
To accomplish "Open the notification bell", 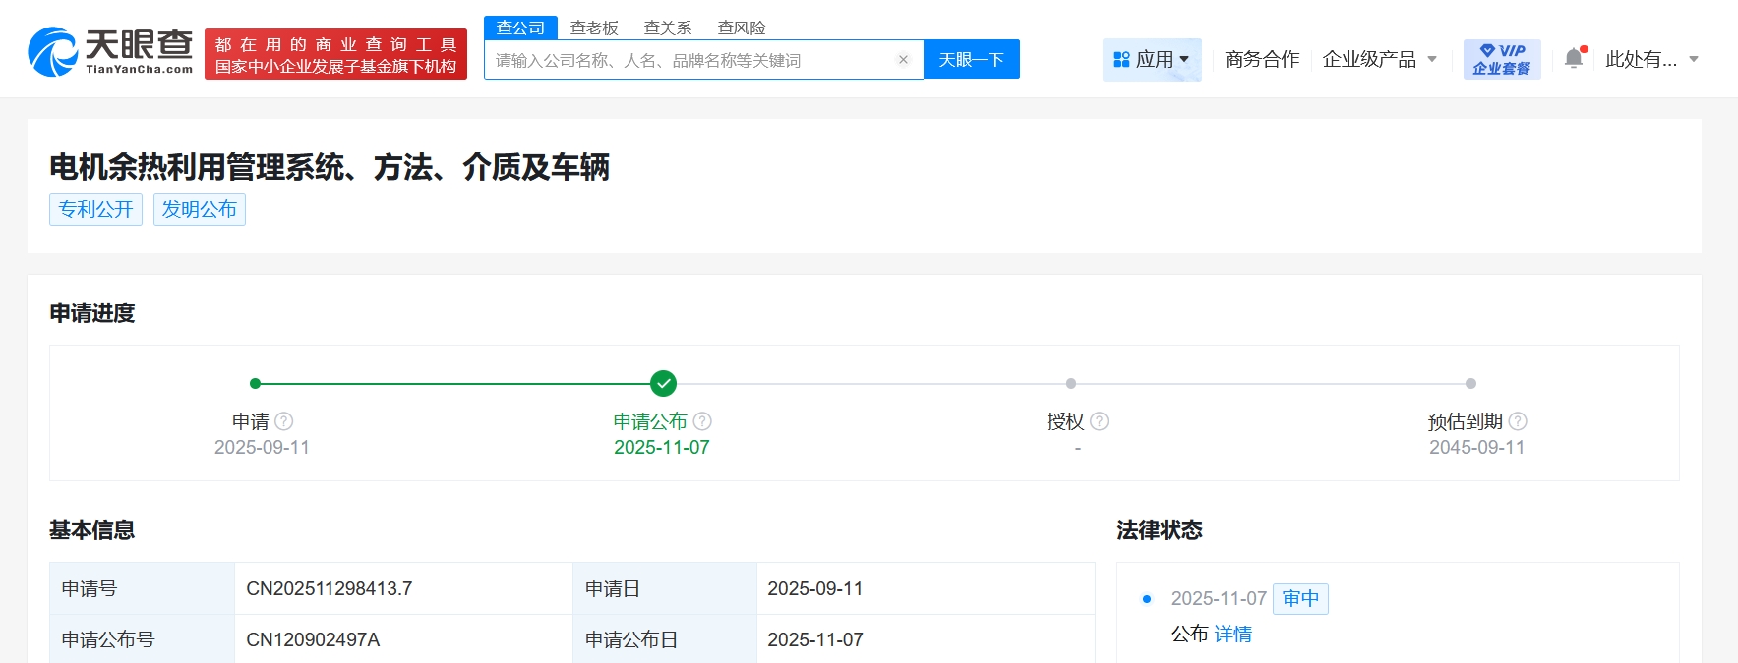I will click(1574, 59).
